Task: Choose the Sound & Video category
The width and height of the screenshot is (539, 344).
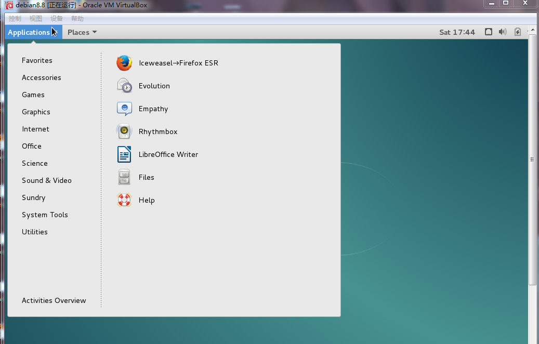Action: click(47, 180)
